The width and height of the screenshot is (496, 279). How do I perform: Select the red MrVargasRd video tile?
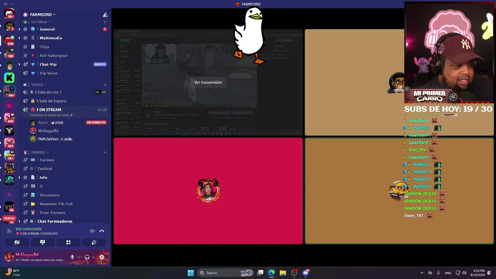(x=208, y=191)
